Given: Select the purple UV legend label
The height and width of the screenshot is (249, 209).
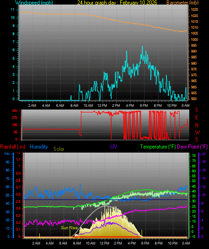Looking at the screenshot, I should click(x=114, y=146).
